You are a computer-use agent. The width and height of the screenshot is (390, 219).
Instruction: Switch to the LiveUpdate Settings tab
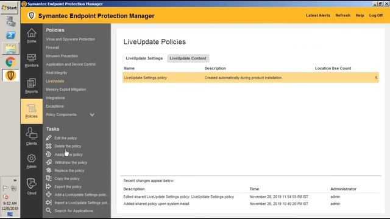144,58
